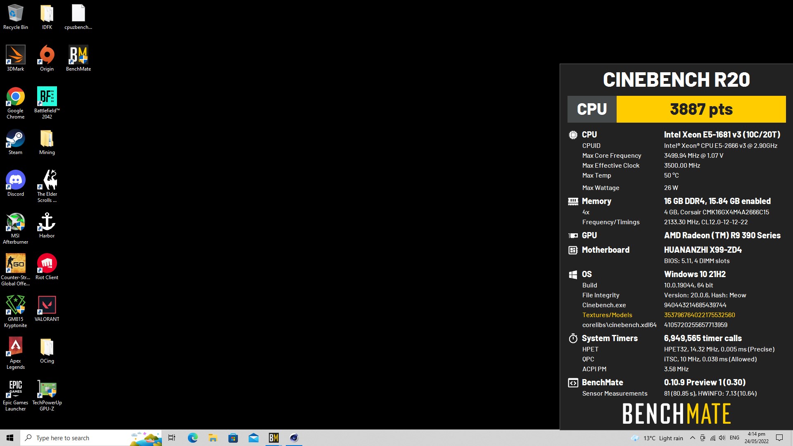Open Mail app from taskbar
This screenshot has width=793, height=446.
[x=253, y=438]
